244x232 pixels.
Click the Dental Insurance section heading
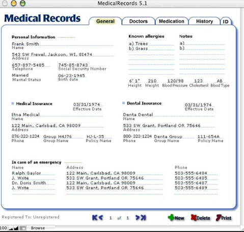tap(144, 103)
